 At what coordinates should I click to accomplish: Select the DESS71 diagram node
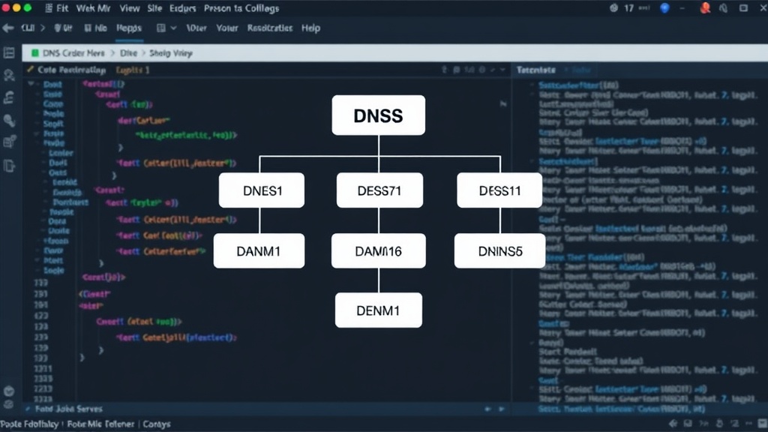point(379,190)
